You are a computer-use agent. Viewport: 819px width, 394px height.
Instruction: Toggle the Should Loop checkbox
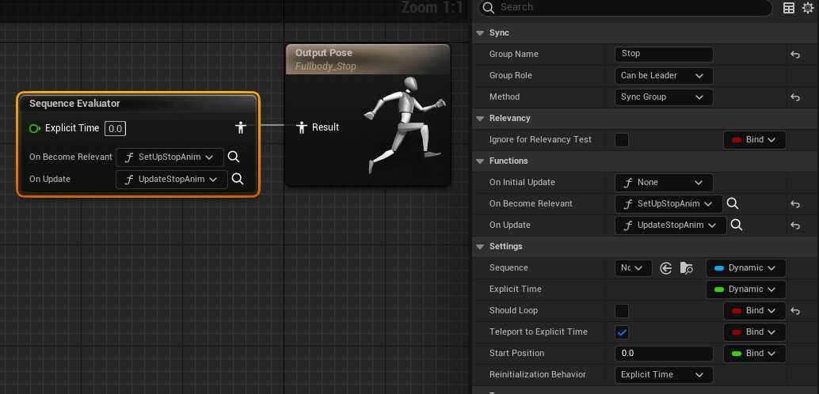click(622, 311)
